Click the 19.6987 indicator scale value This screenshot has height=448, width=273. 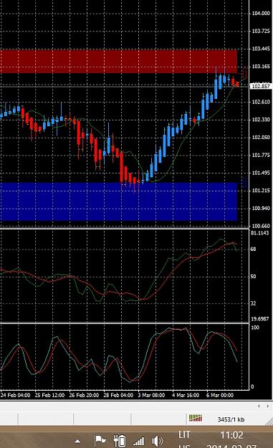tap(260, 318)
